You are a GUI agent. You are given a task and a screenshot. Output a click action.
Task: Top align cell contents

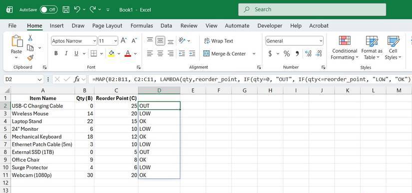point(150,40)
